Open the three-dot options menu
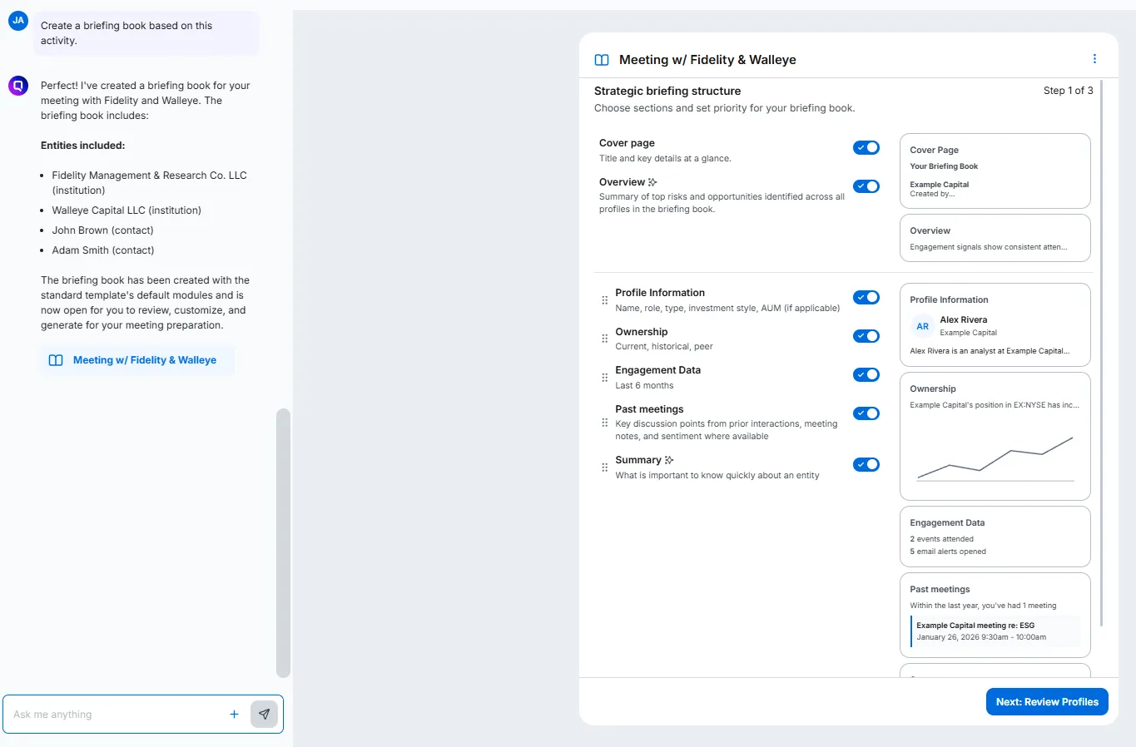This screenshot has height=747, width=1136. [1094, 59]
